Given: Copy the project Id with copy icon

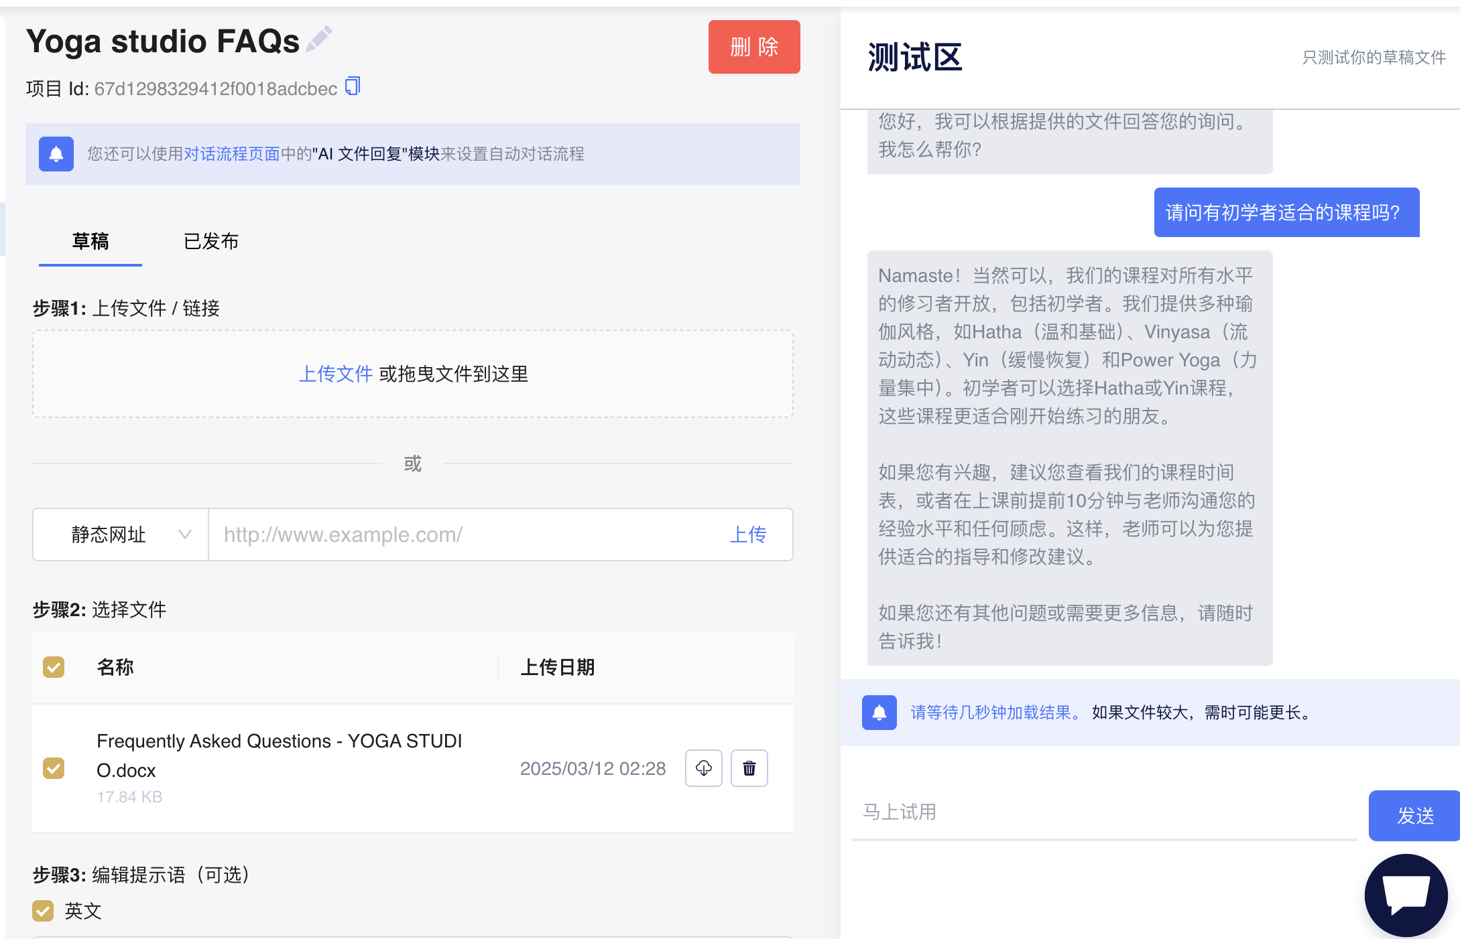Looking at the screenshot, I should tap(353, 86).
